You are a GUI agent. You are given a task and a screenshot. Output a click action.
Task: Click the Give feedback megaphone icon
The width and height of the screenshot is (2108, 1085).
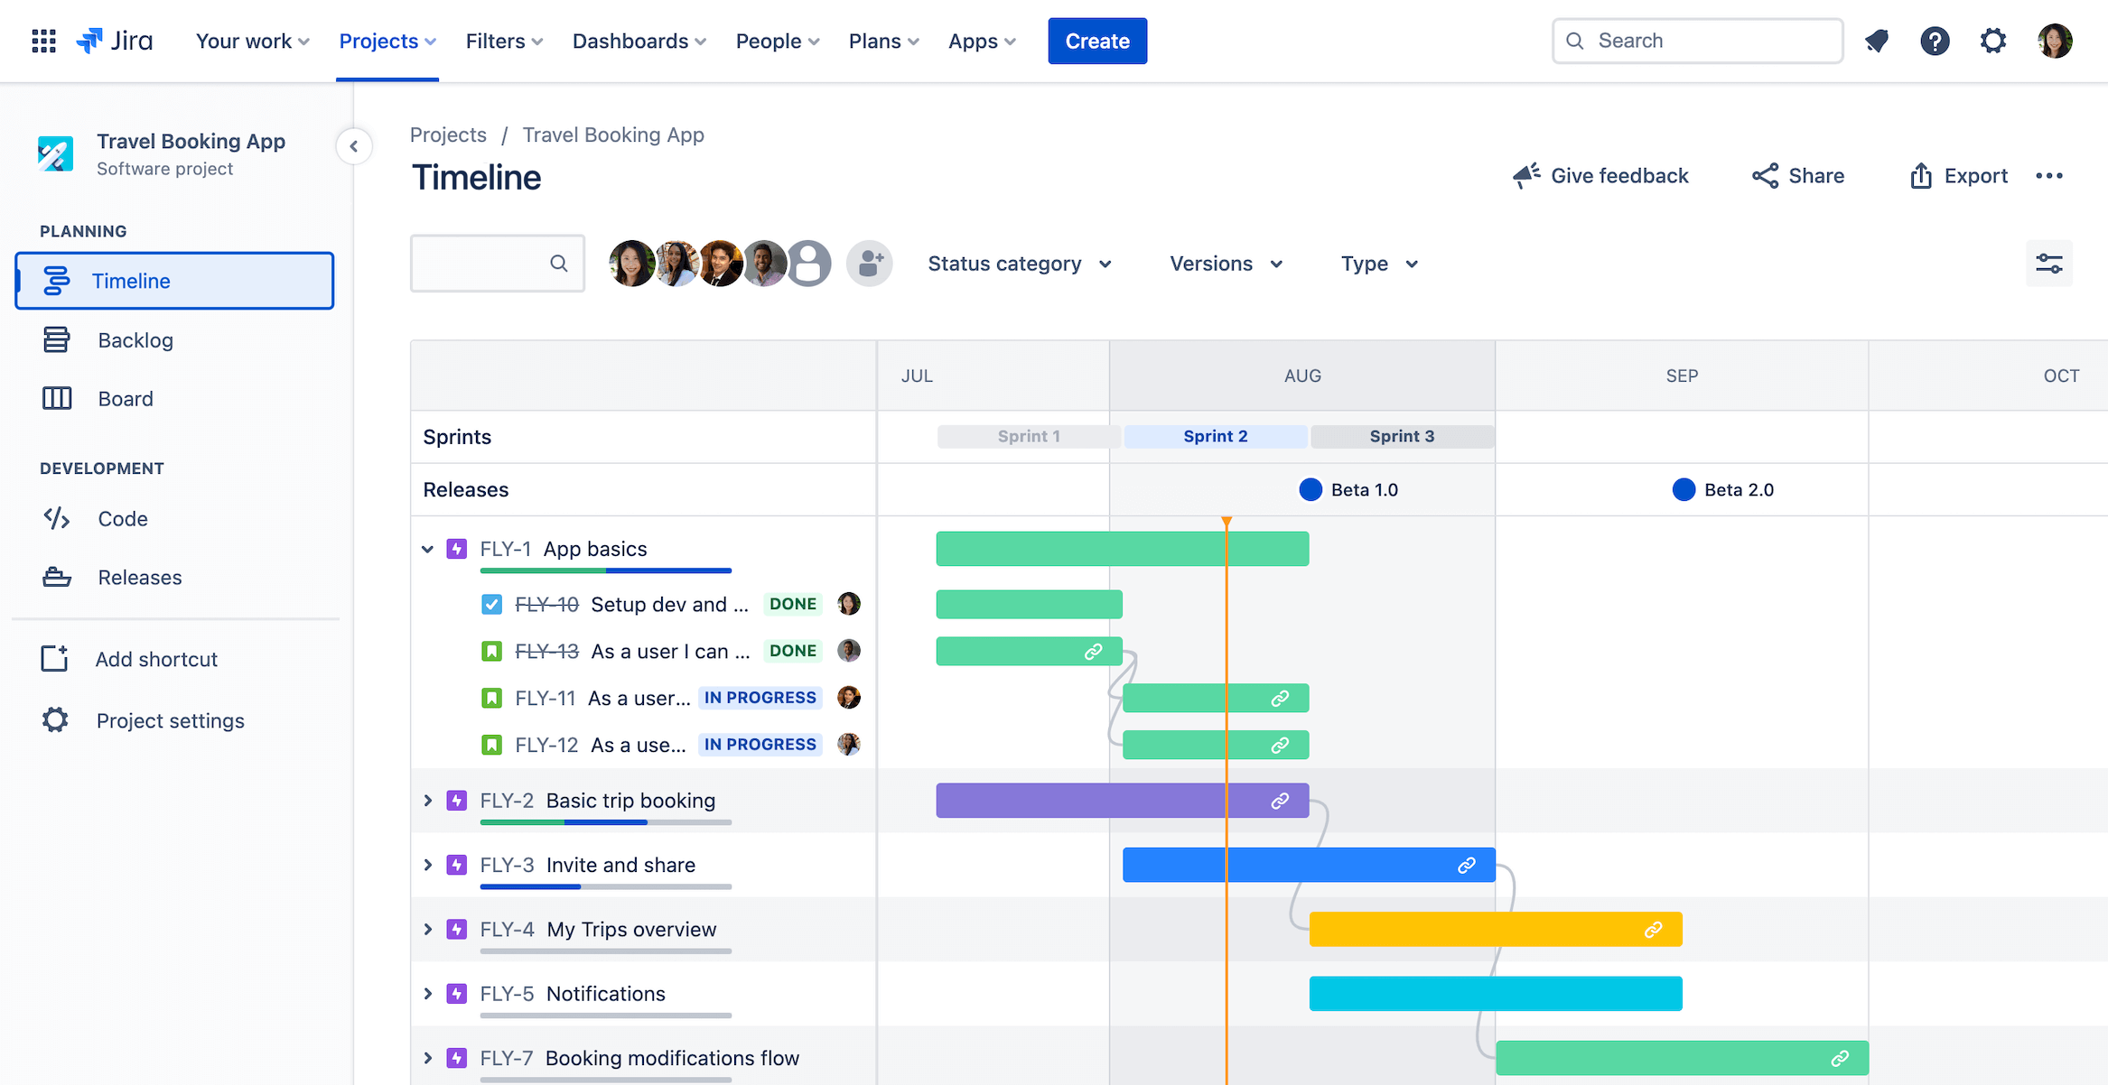tap(1523, 174)
